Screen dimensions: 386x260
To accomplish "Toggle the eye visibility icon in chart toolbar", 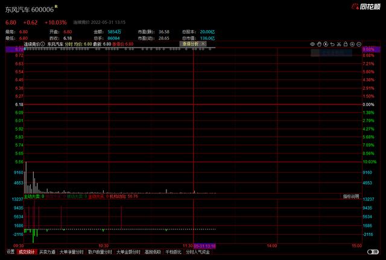I will (x=312, y=44).
